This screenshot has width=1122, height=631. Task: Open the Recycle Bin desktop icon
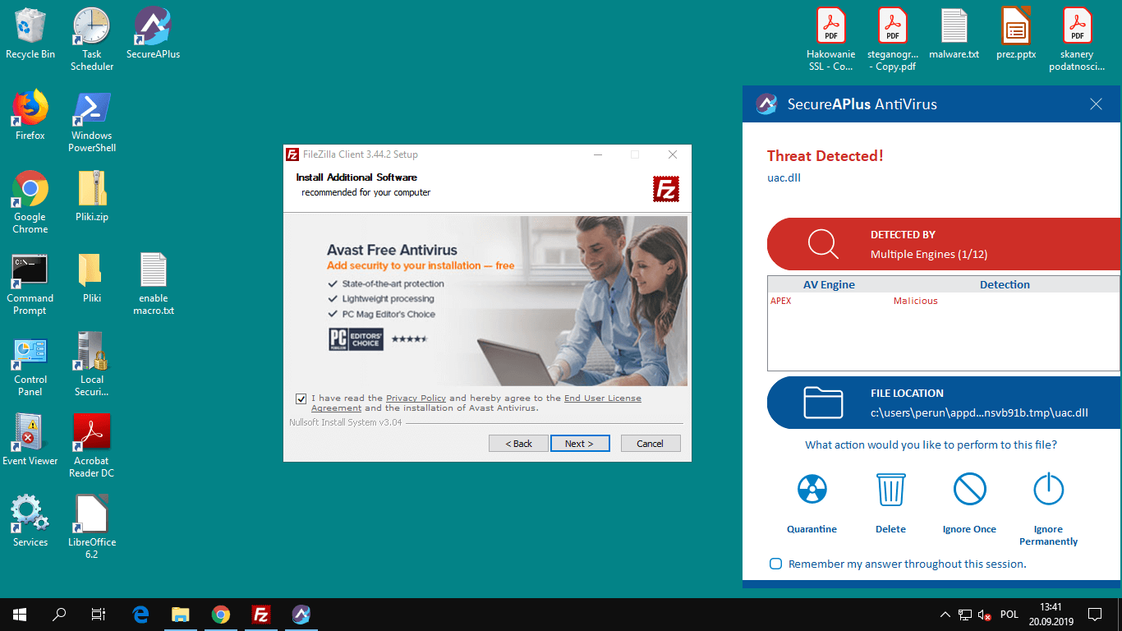coord(30,33)
